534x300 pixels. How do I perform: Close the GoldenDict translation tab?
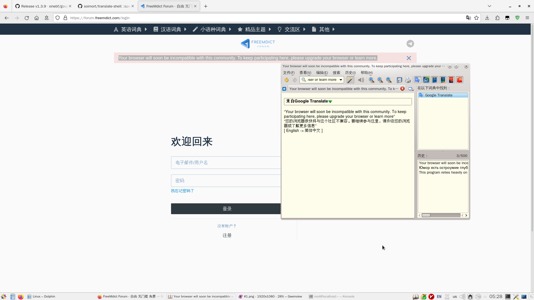click(x=402, y=89)
